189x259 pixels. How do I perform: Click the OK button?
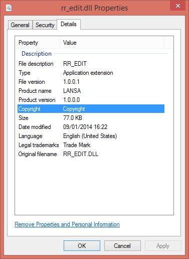point(82,245)
